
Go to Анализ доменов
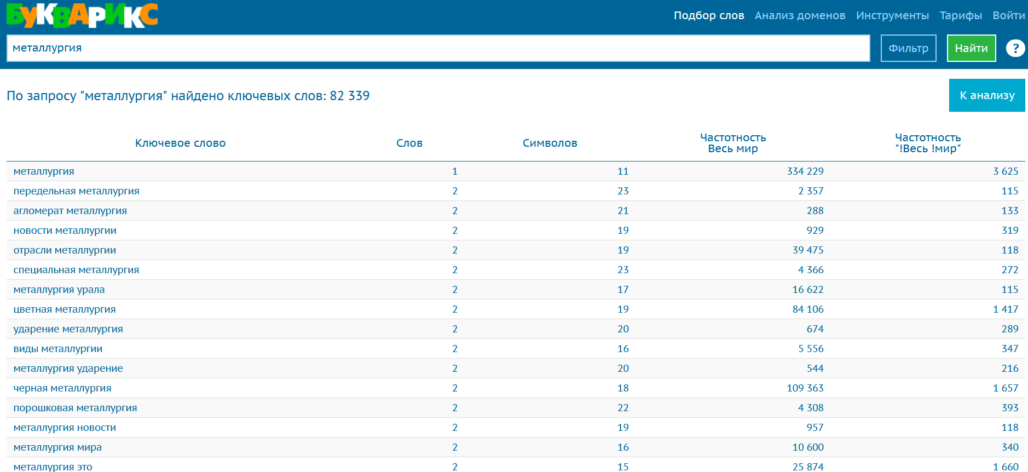click(800, 15)
